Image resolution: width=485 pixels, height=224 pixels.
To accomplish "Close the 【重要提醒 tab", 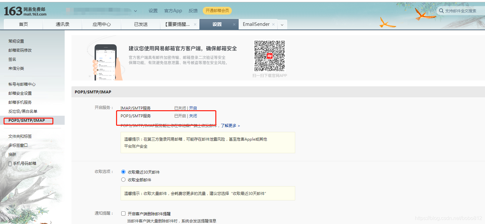I will pos(195,25).
